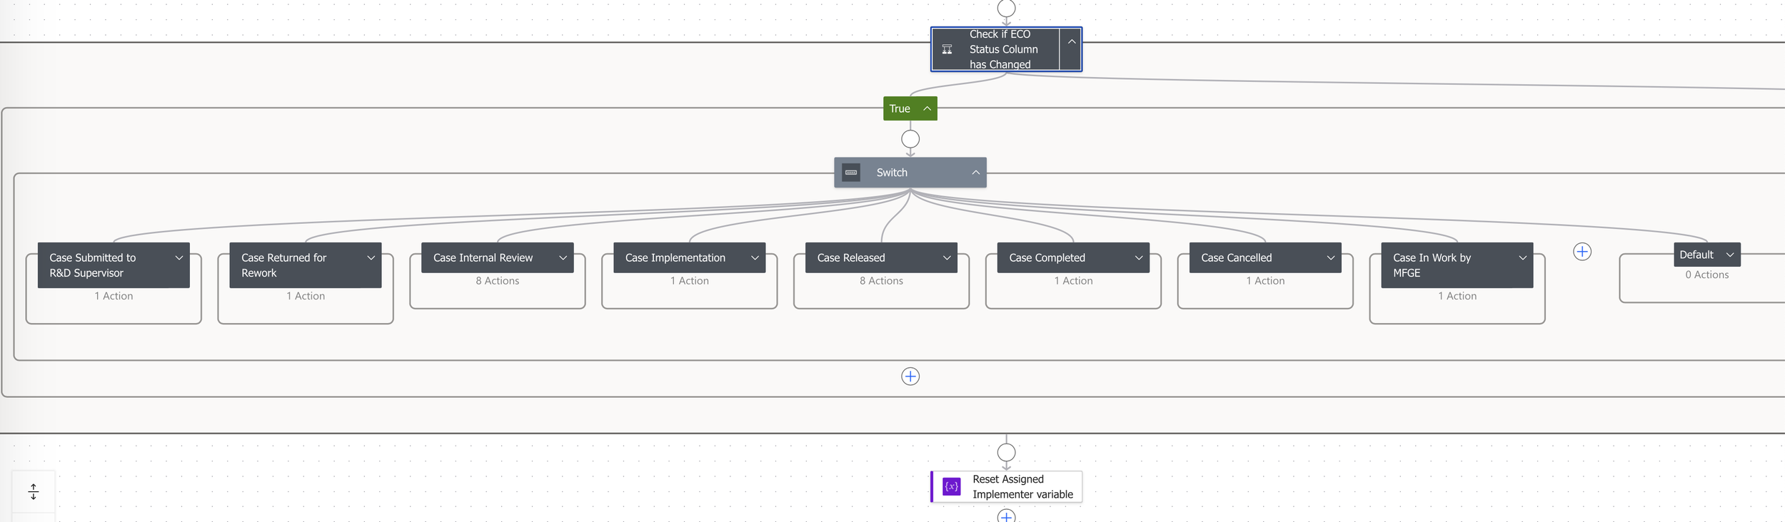The width and height of the screenshot is (1785, 522).
Task: Expand Case Submitted to R&D Supervisor
Action: (x=178, y=258)
